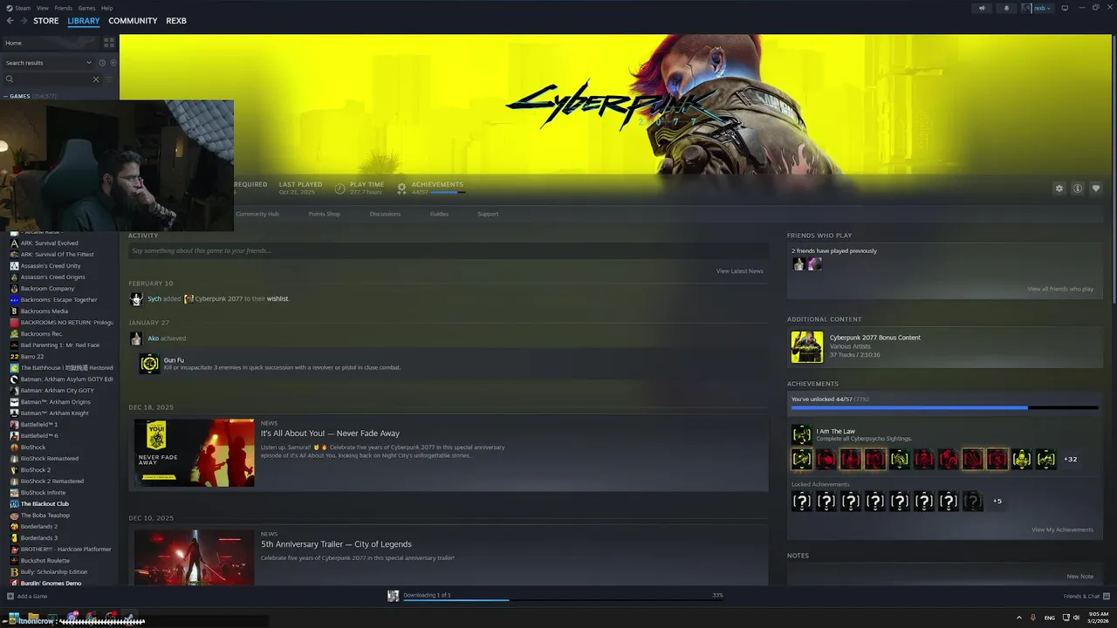Click View Latest News link

(740, 271)
